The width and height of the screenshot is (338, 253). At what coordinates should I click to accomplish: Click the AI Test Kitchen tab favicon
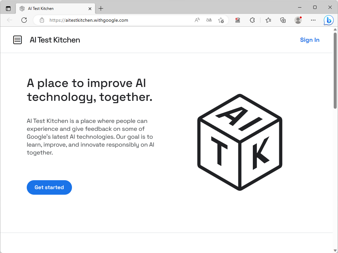[x=22, y=9]
